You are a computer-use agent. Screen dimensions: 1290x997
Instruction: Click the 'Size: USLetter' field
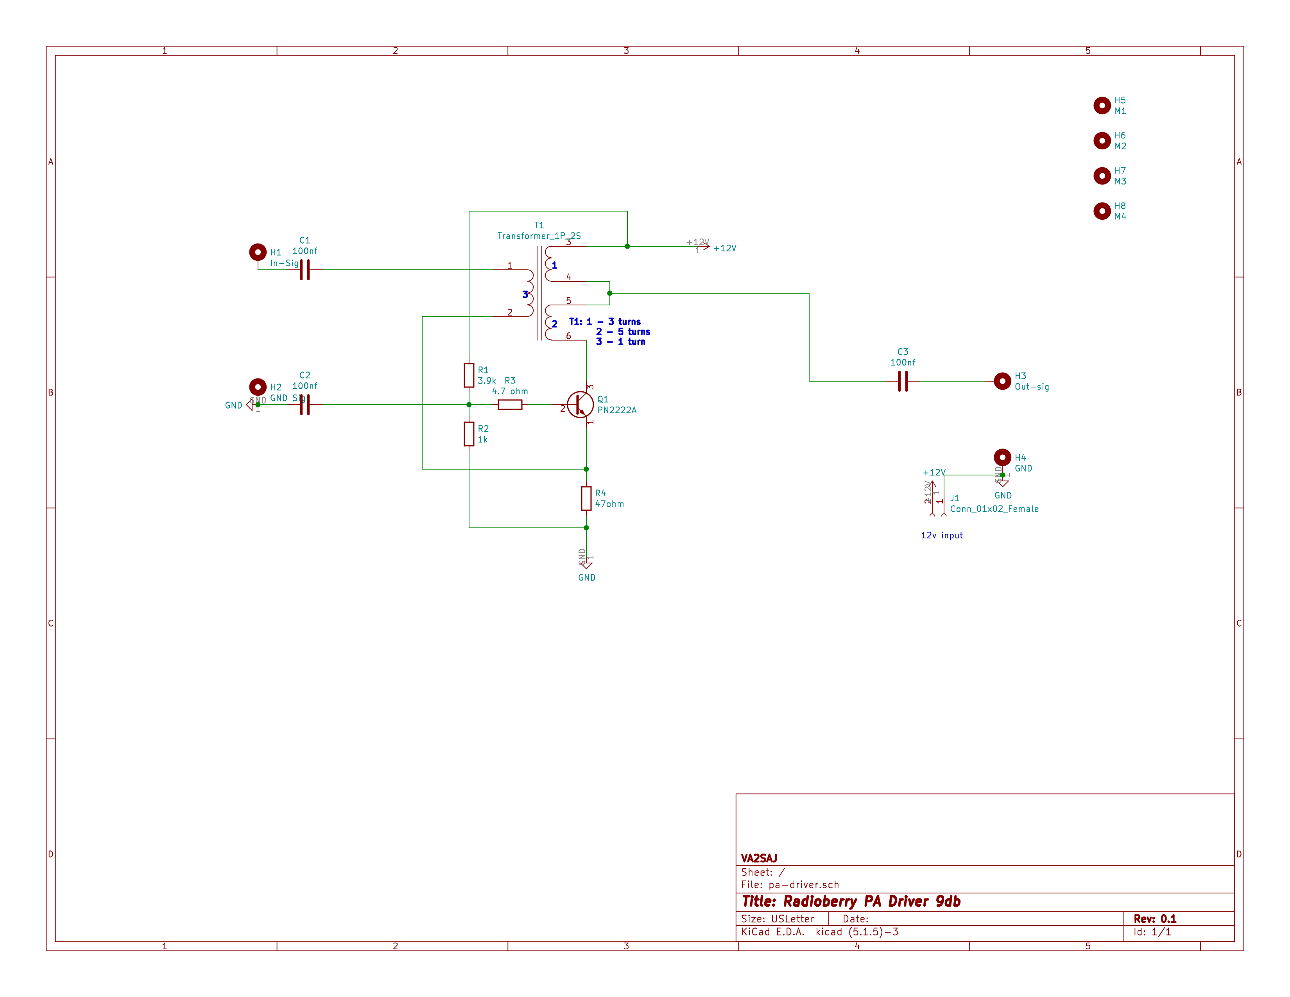pyautogui.click(x=777, y=919)
